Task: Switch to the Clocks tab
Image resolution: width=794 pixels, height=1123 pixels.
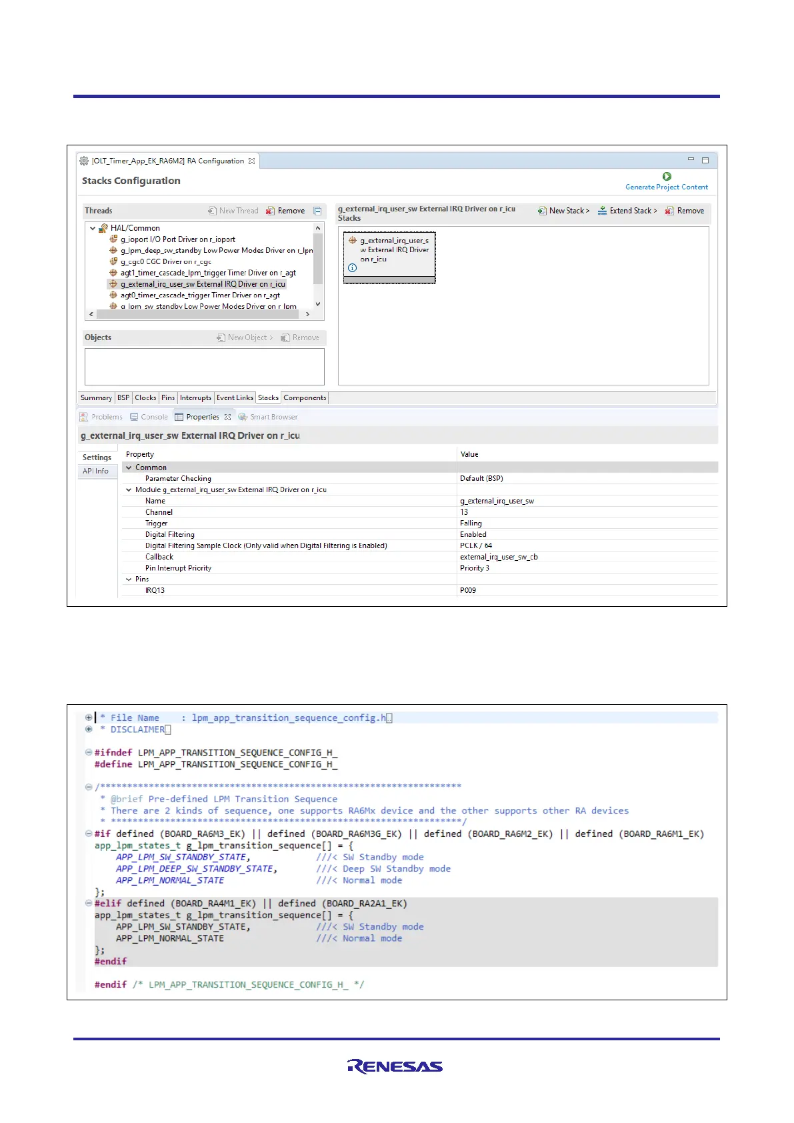Action: tap(145, 398)
